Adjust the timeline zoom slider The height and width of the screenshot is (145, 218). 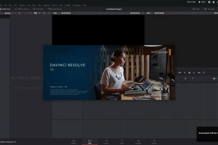tap(184, 79)
